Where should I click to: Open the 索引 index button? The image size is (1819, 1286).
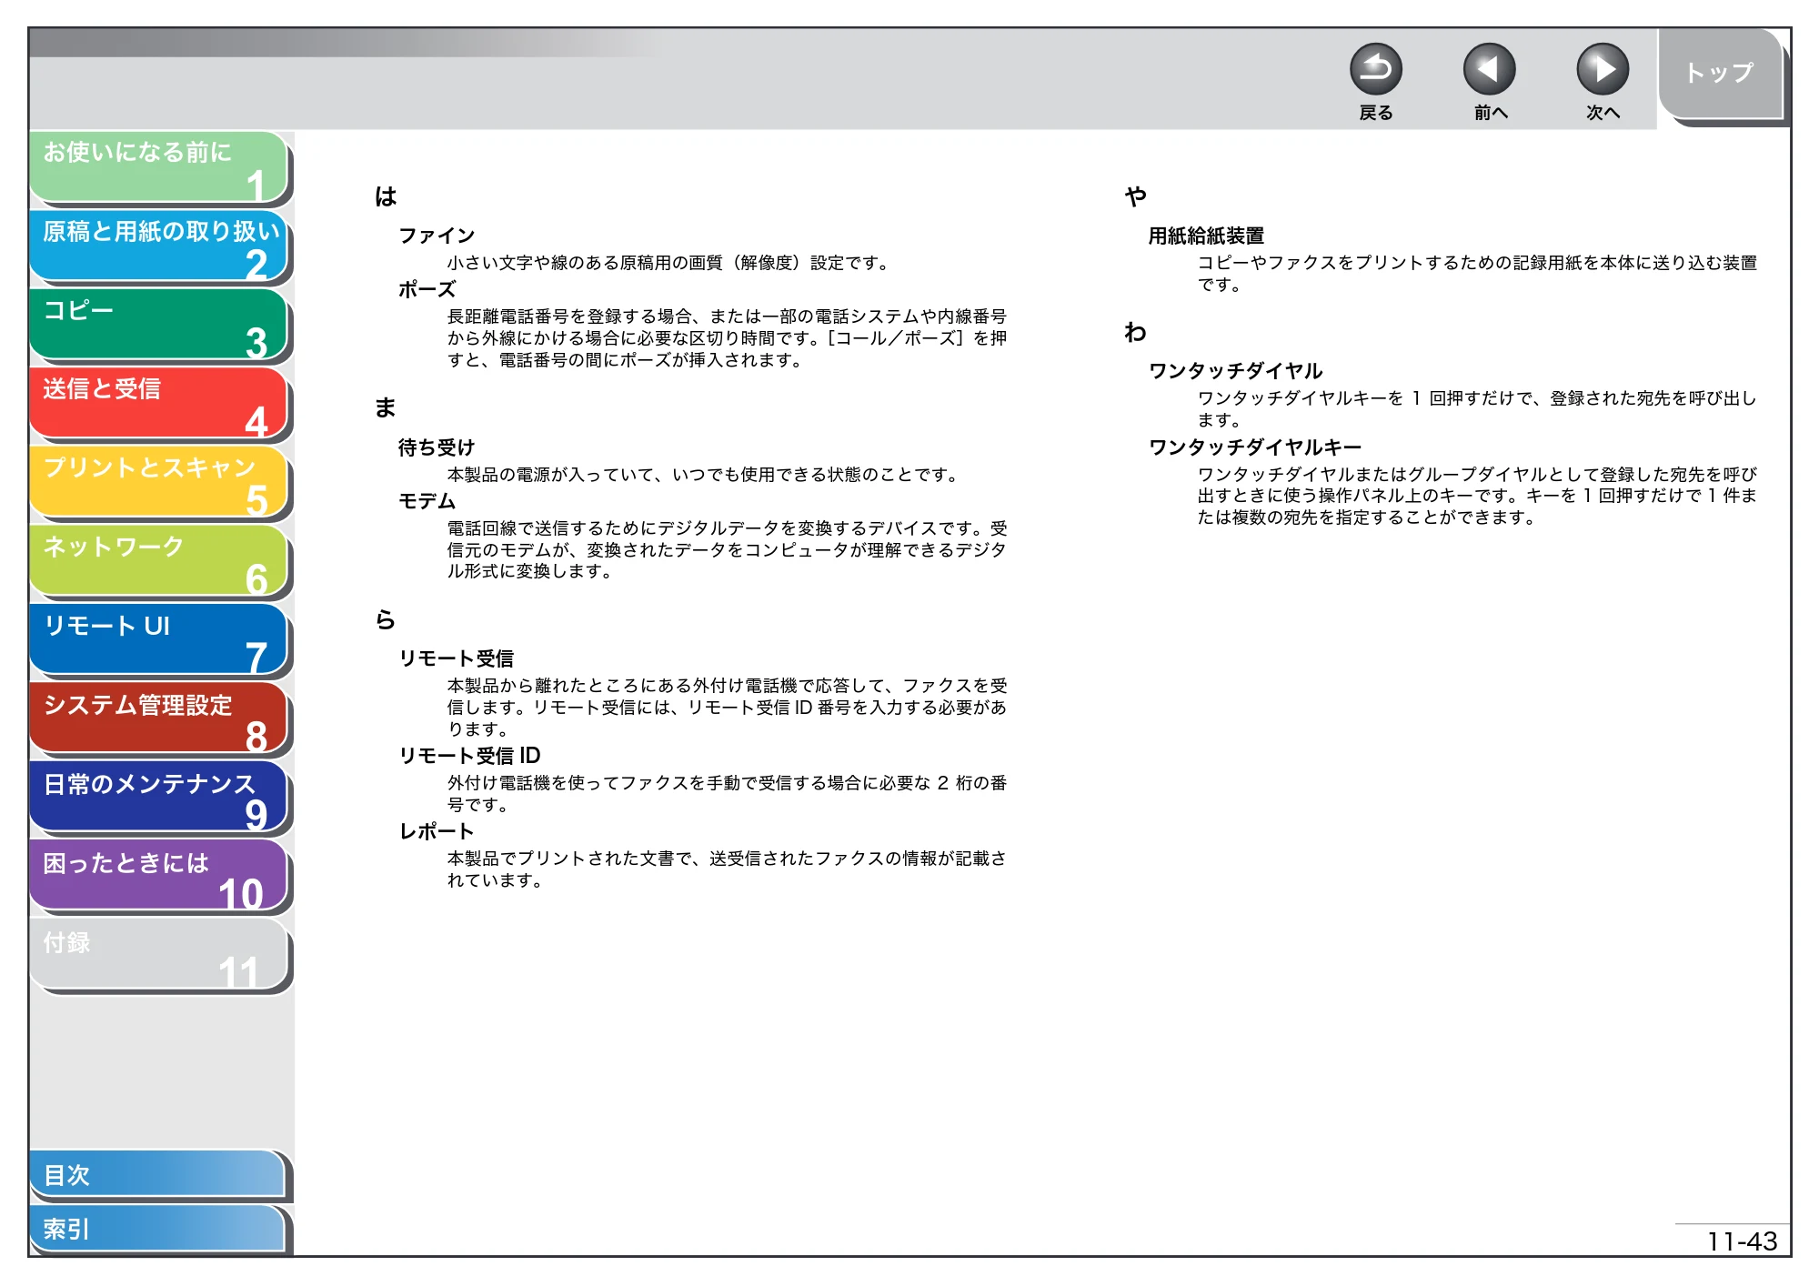point(158,1229)
